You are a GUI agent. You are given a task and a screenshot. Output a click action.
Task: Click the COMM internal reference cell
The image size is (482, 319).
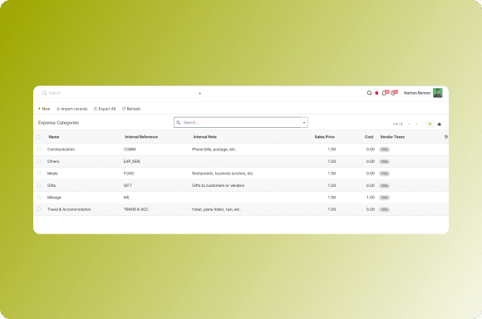(x=130, y=150)
